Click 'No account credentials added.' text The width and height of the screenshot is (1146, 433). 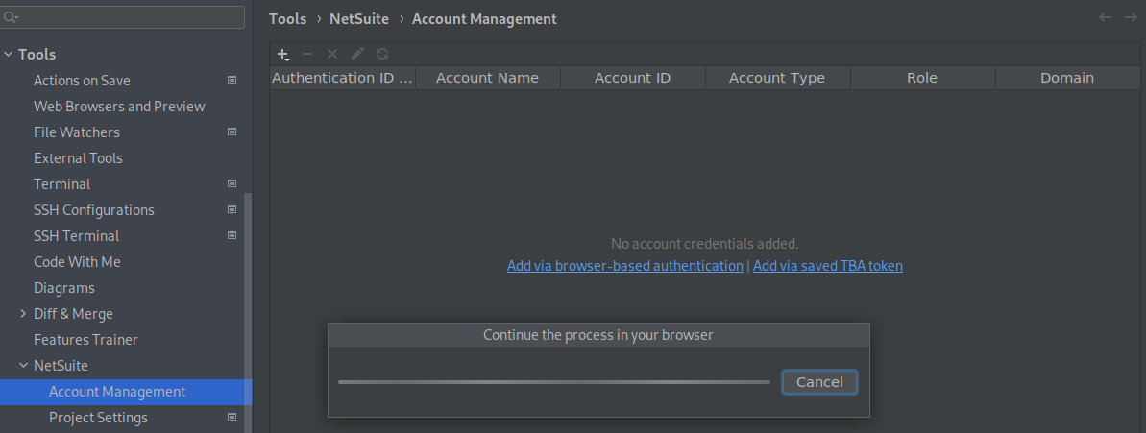[x=704, y=243]
